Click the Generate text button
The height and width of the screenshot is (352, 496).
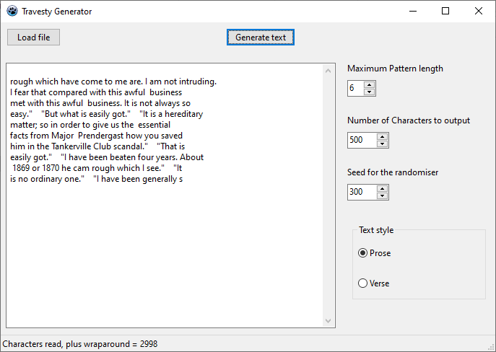tap(261, 38)
